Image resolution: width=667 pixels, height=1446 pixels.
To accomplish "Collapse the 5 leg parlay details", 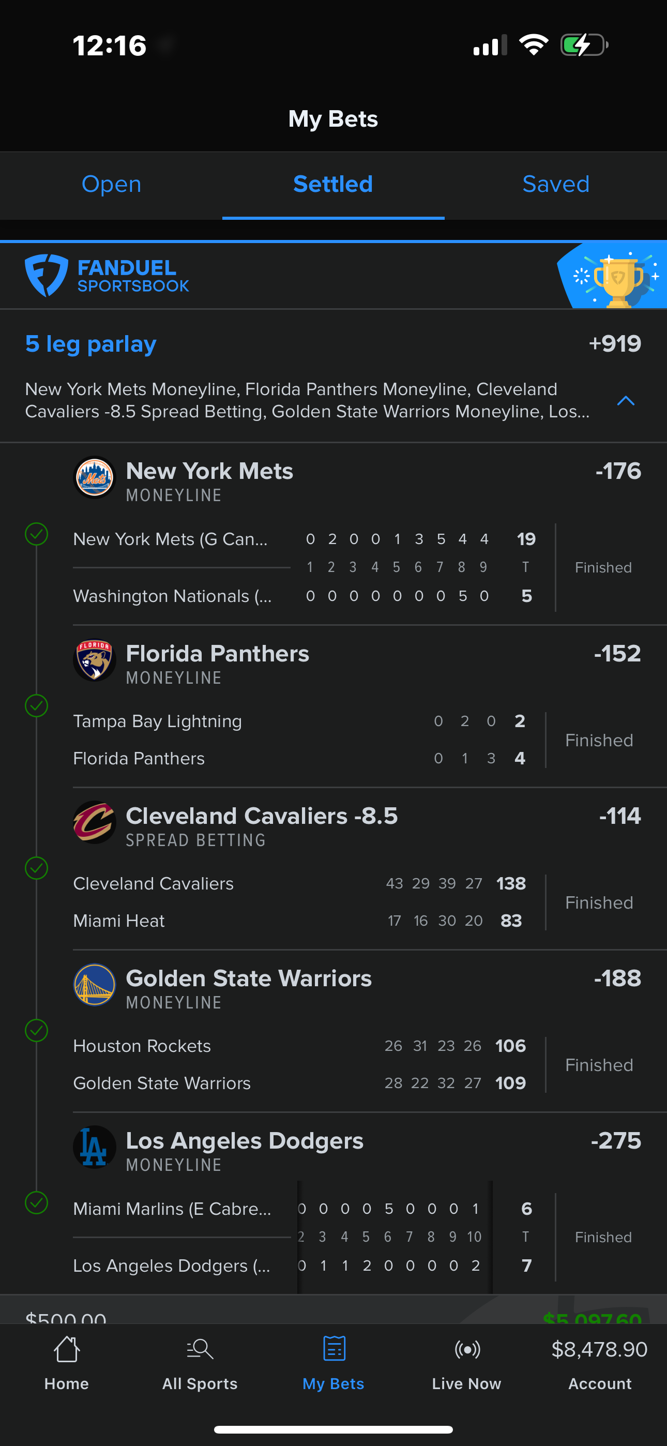I will (x=626, y=401).
